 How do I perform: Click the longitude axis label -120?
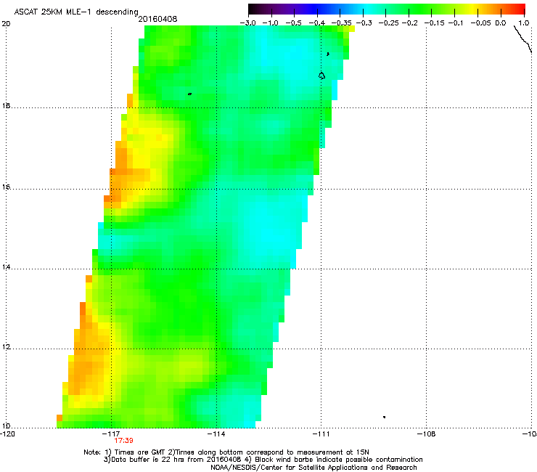click(7, 434)
